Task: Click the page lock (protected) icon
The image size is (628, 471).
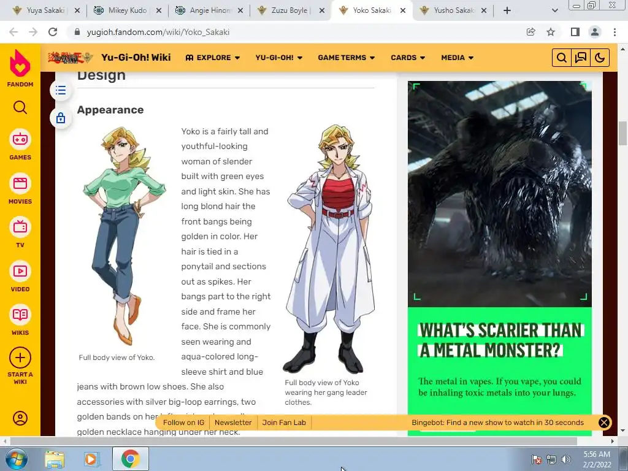Action: point(61,118)
